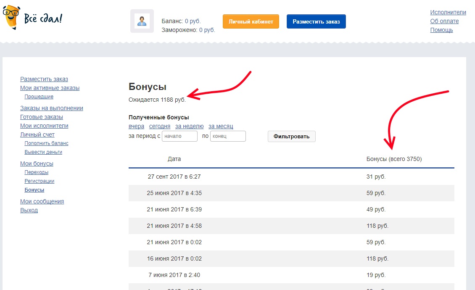Open Регистрации under Мои бонусы
Screen dimensions: 475x290
(x=39, y=181)
